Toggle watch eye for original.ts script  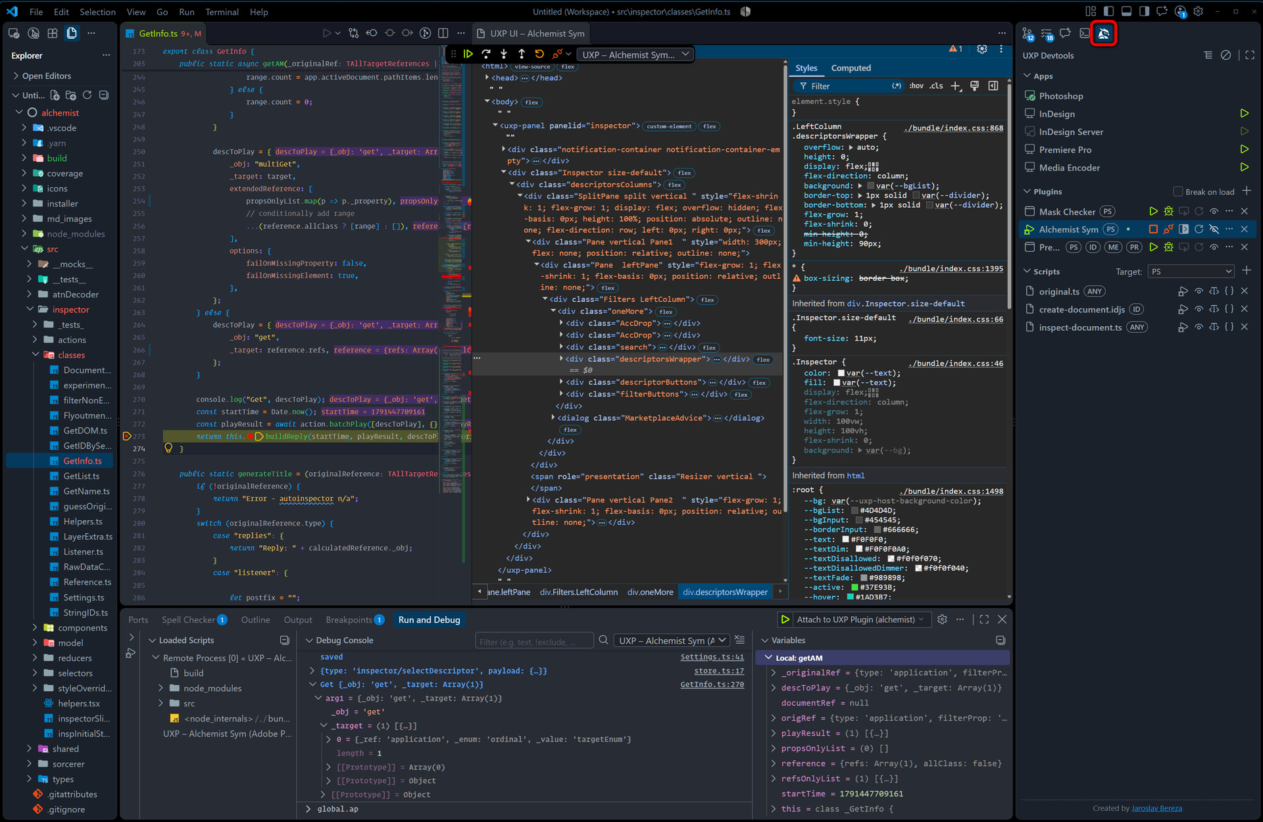click(1199, 291)
